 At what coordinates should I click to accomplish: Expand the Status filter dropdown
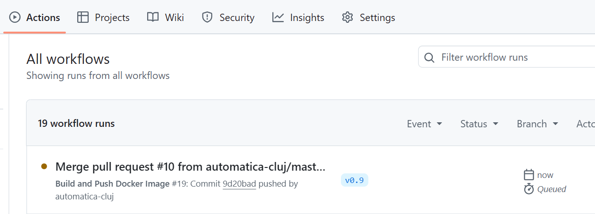point(479,124)
